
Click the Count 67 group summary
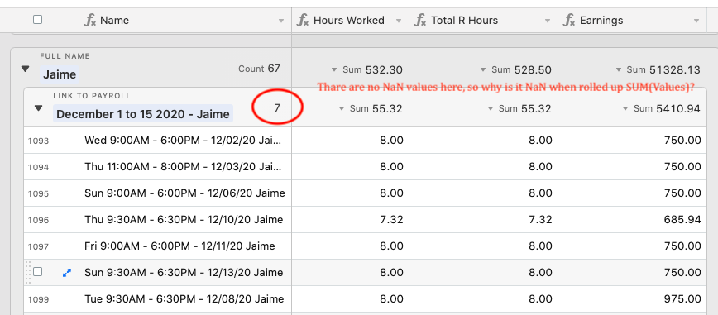pos(259,69)
